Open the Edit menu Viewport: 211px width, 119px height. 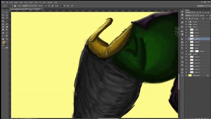[11, 2]
